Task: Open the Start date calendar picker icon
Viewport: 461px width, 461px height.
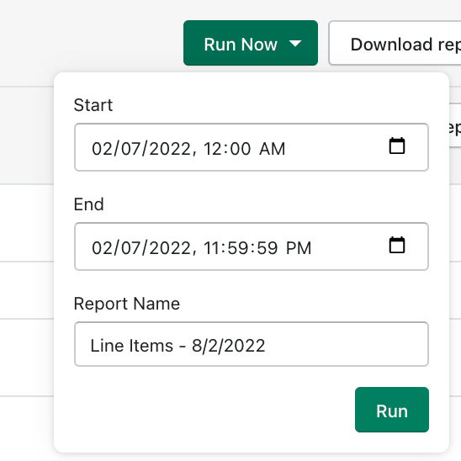Action: 397,146
